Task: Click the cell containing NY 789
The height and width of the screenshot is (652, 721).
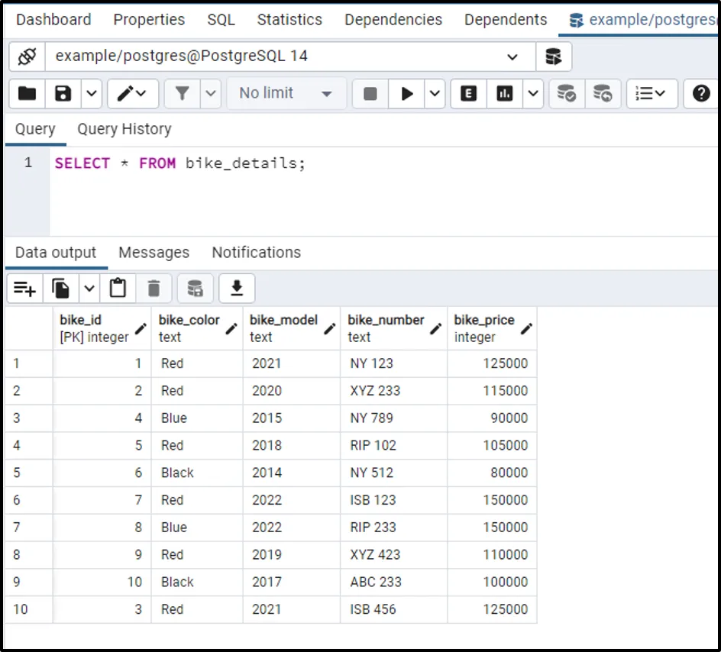Action: (372, 418)
